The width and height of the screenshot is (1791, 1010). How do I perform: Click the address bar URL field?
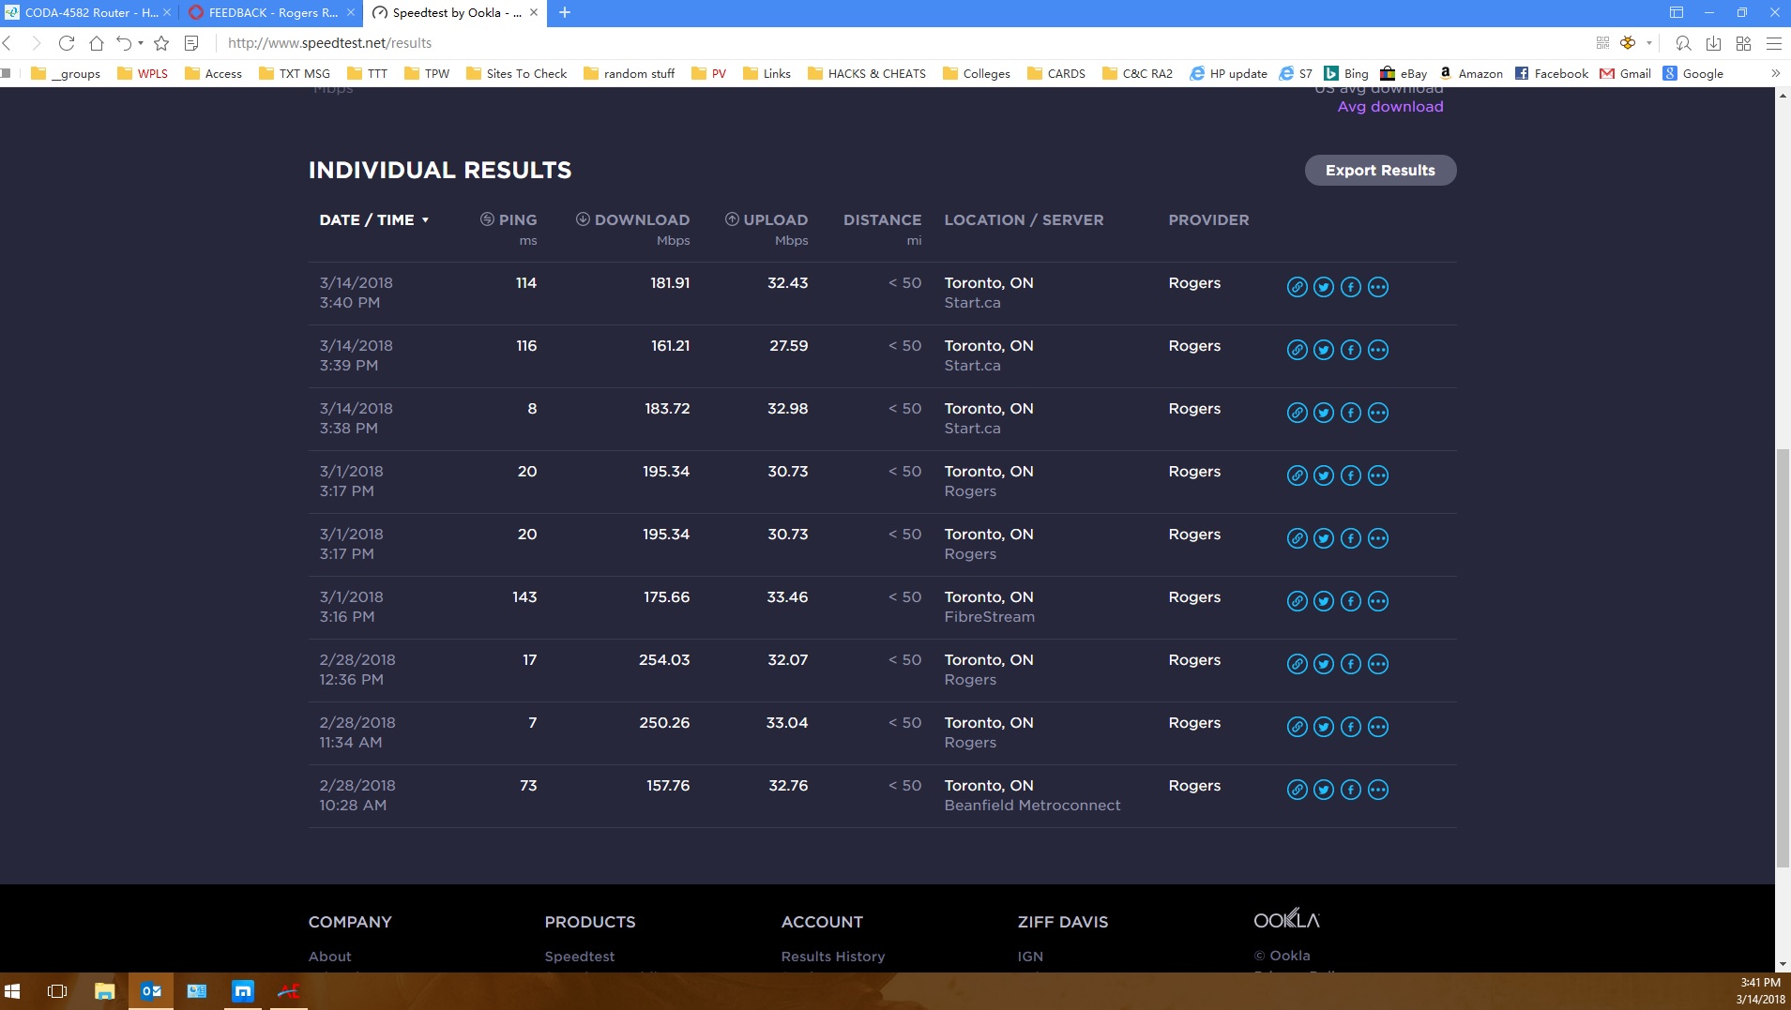901,43
